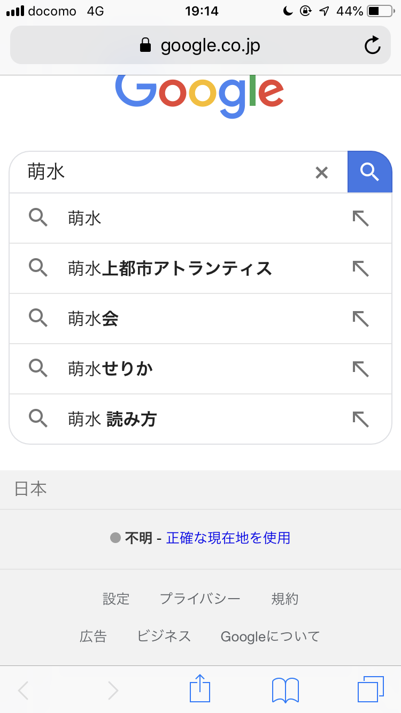401x713 pixels.
Task: Reload the page in Safari's address bar
Action: [372, 46]
